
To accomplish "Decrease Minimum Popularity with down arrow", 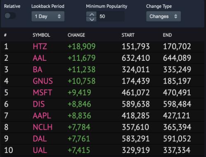I will point(91,19).
